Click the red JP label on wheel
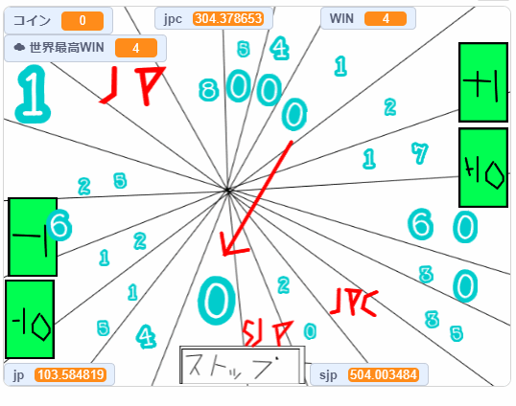516x406 pixels. (x=132, y=85)
